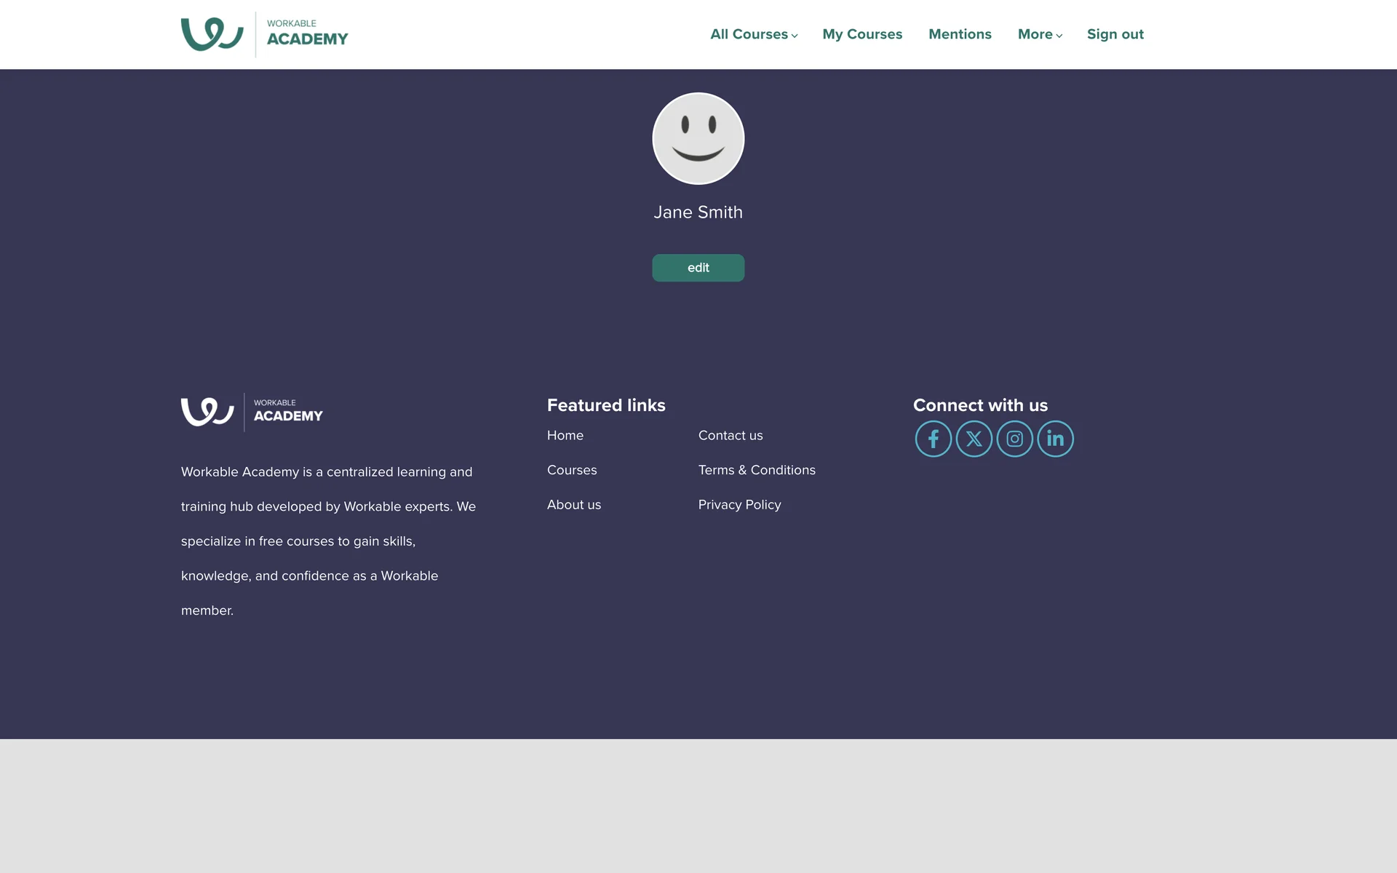This screenshot has width=1397, height=873.
Task: Expand the More dropdown menu
Action: point(1039,34)
